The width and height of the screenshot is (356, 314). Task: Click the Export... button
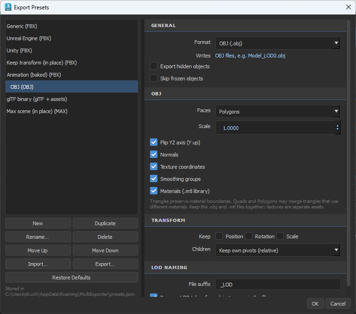pos(105,264)
